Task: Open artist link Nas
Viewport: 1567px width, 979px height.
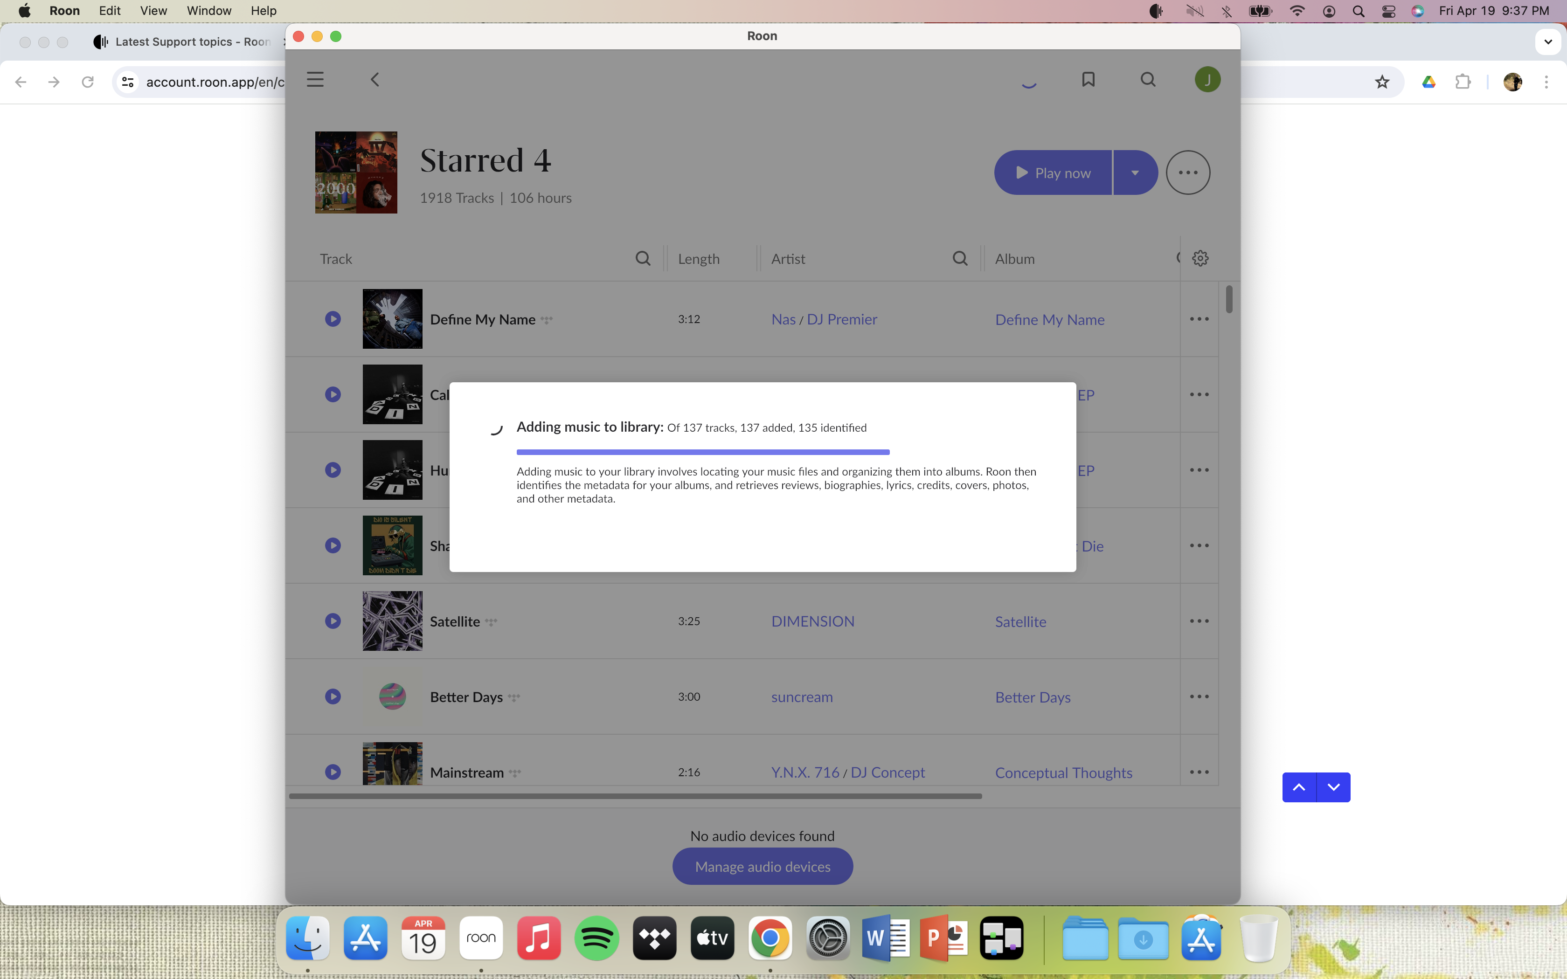Action: point(783,319)
